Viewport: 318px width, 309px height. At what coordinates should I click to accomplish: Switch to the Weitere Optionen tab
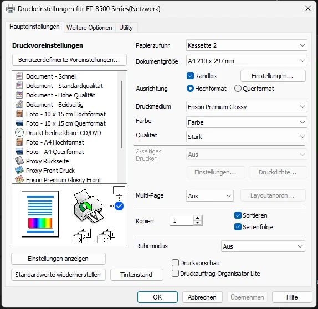point(89,28)
